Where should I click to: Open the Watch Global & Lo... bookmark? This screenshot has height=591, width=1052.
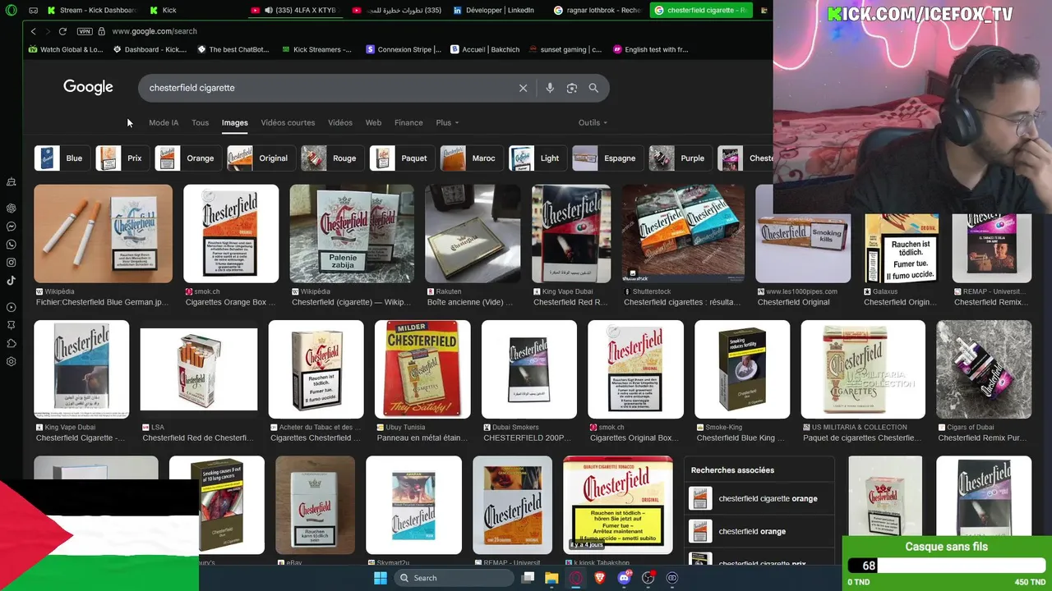pos(66,49)
